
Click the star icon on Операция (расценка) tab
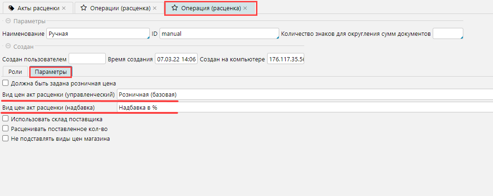tap(175, 8)
